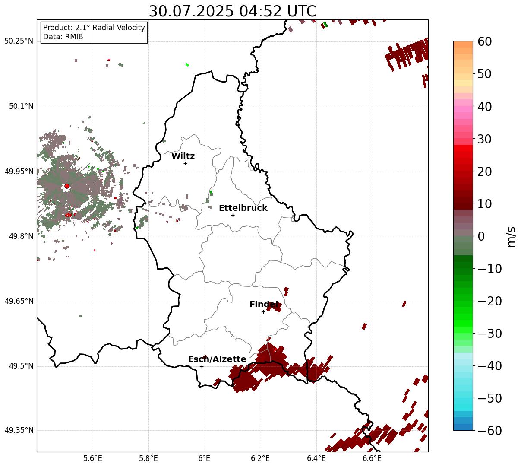Click the colorbar value 0

[x=481, y=236]
